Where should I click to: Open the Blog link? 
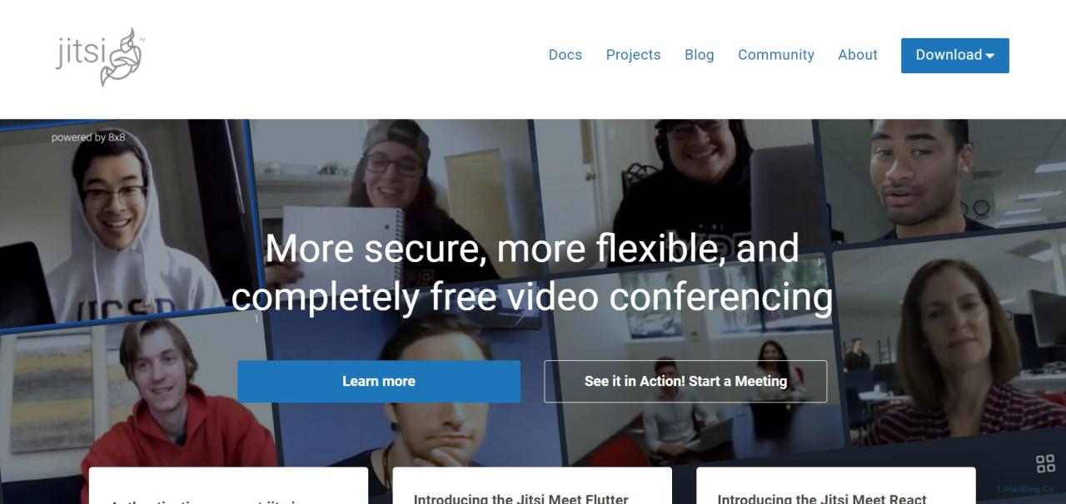coord(699,55)
